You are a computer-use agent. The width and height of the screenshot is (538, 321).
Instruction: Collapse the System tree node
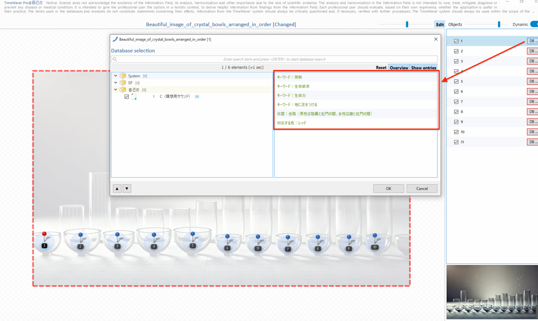point(116,76)
